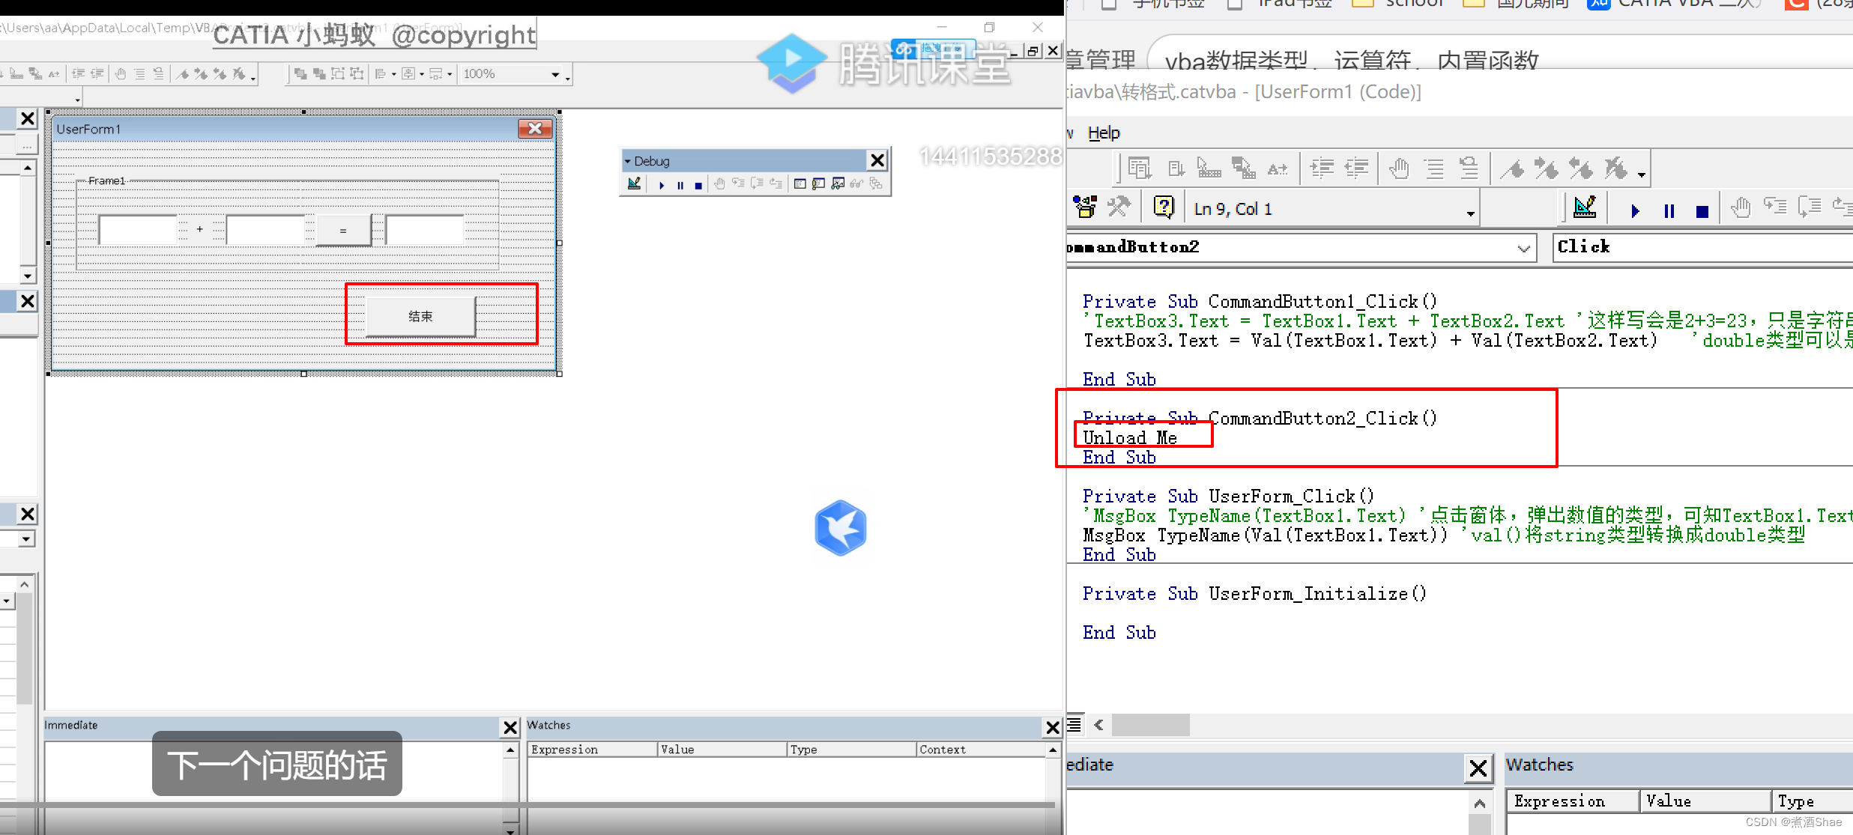Close the left Watches panel

1052,727
